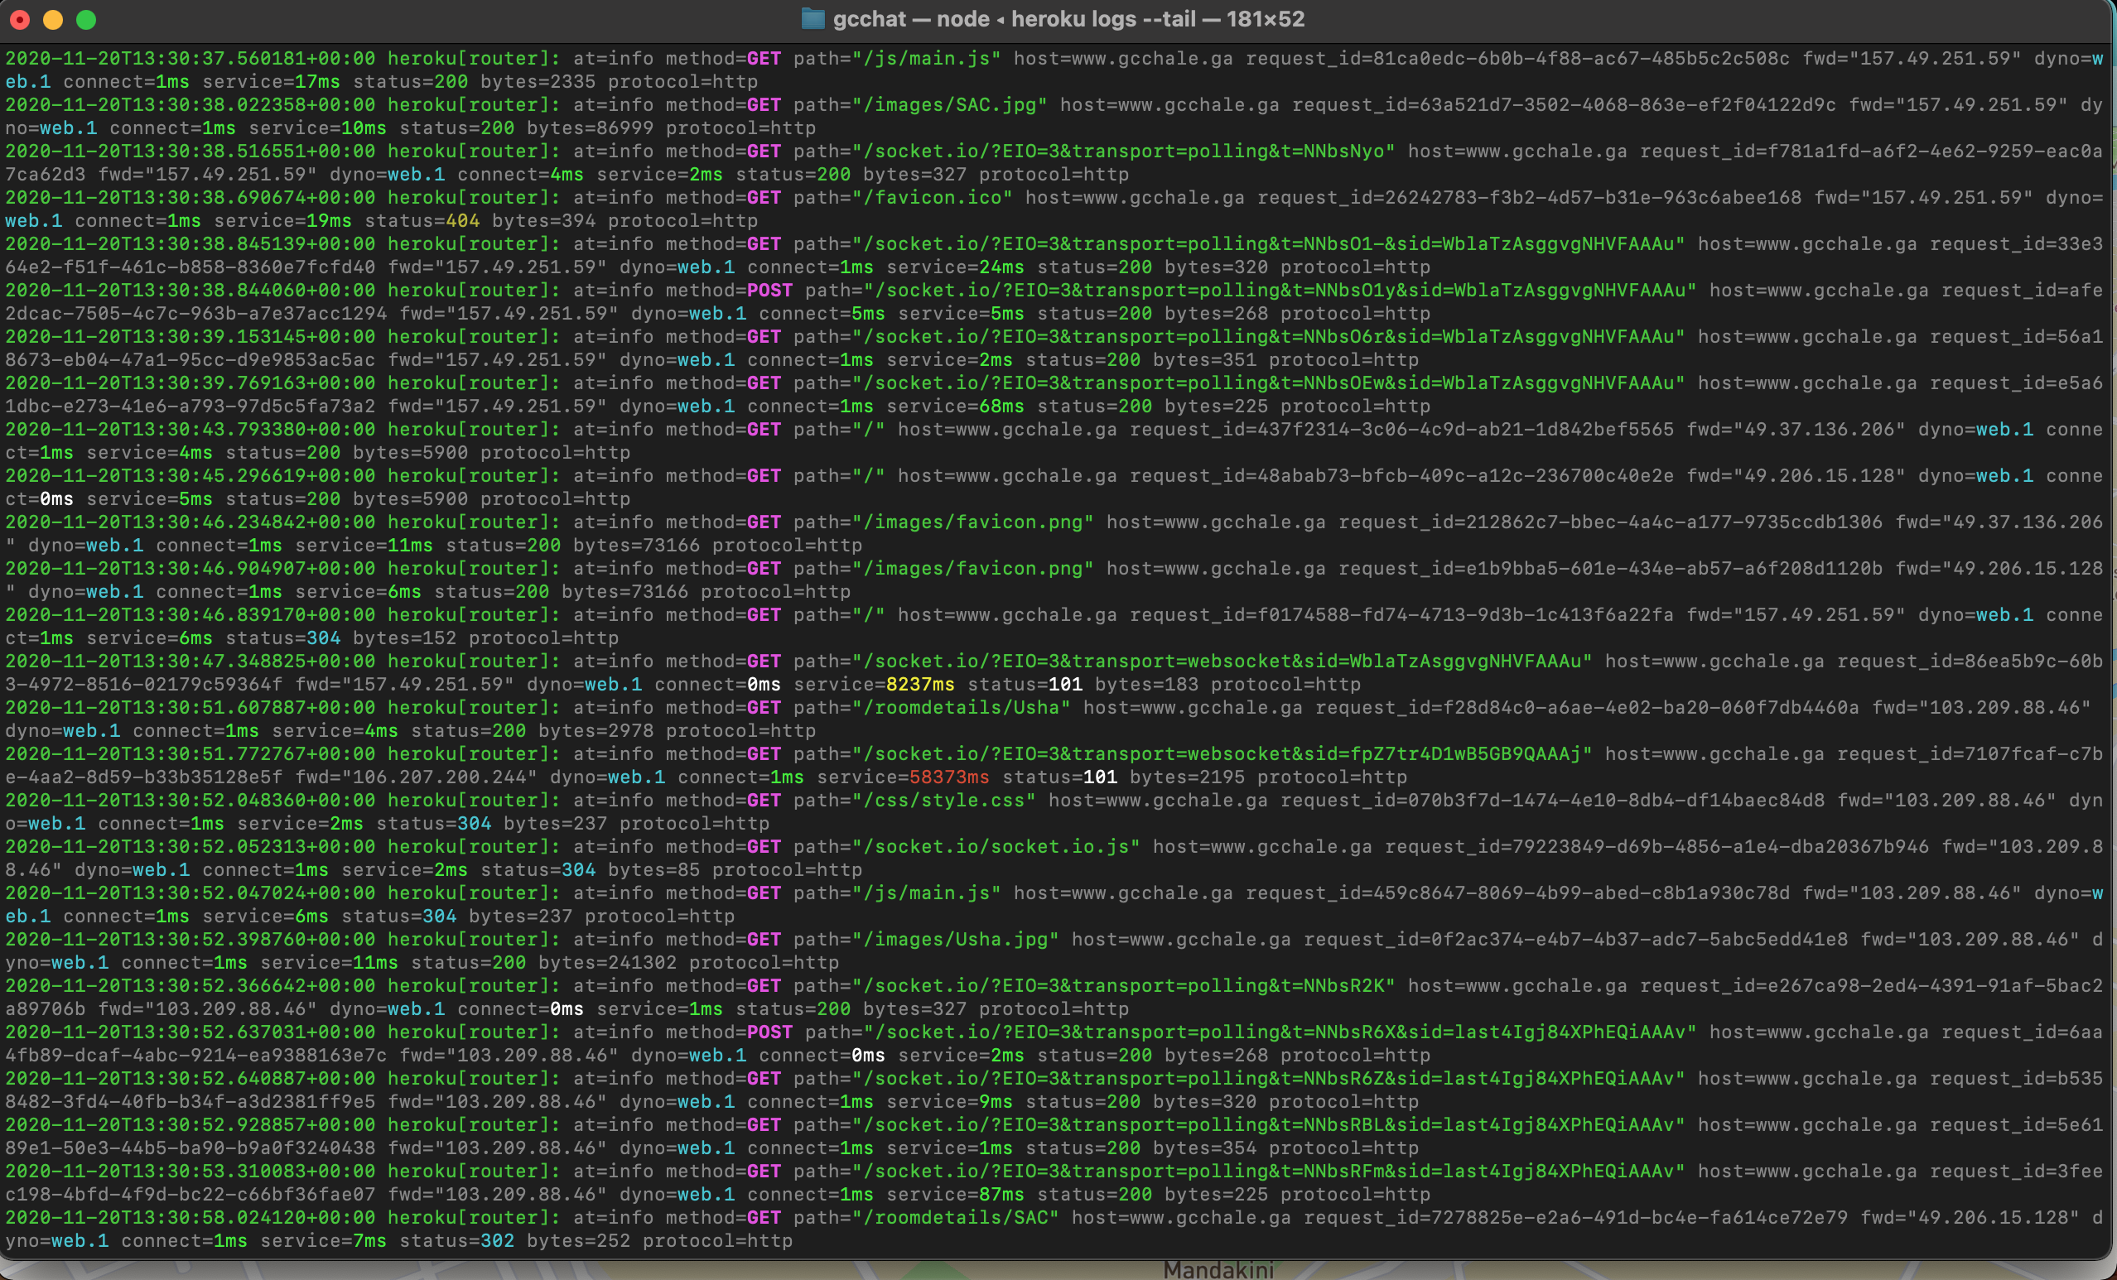Click the "/favicon.ico" path text

[933, 198]
